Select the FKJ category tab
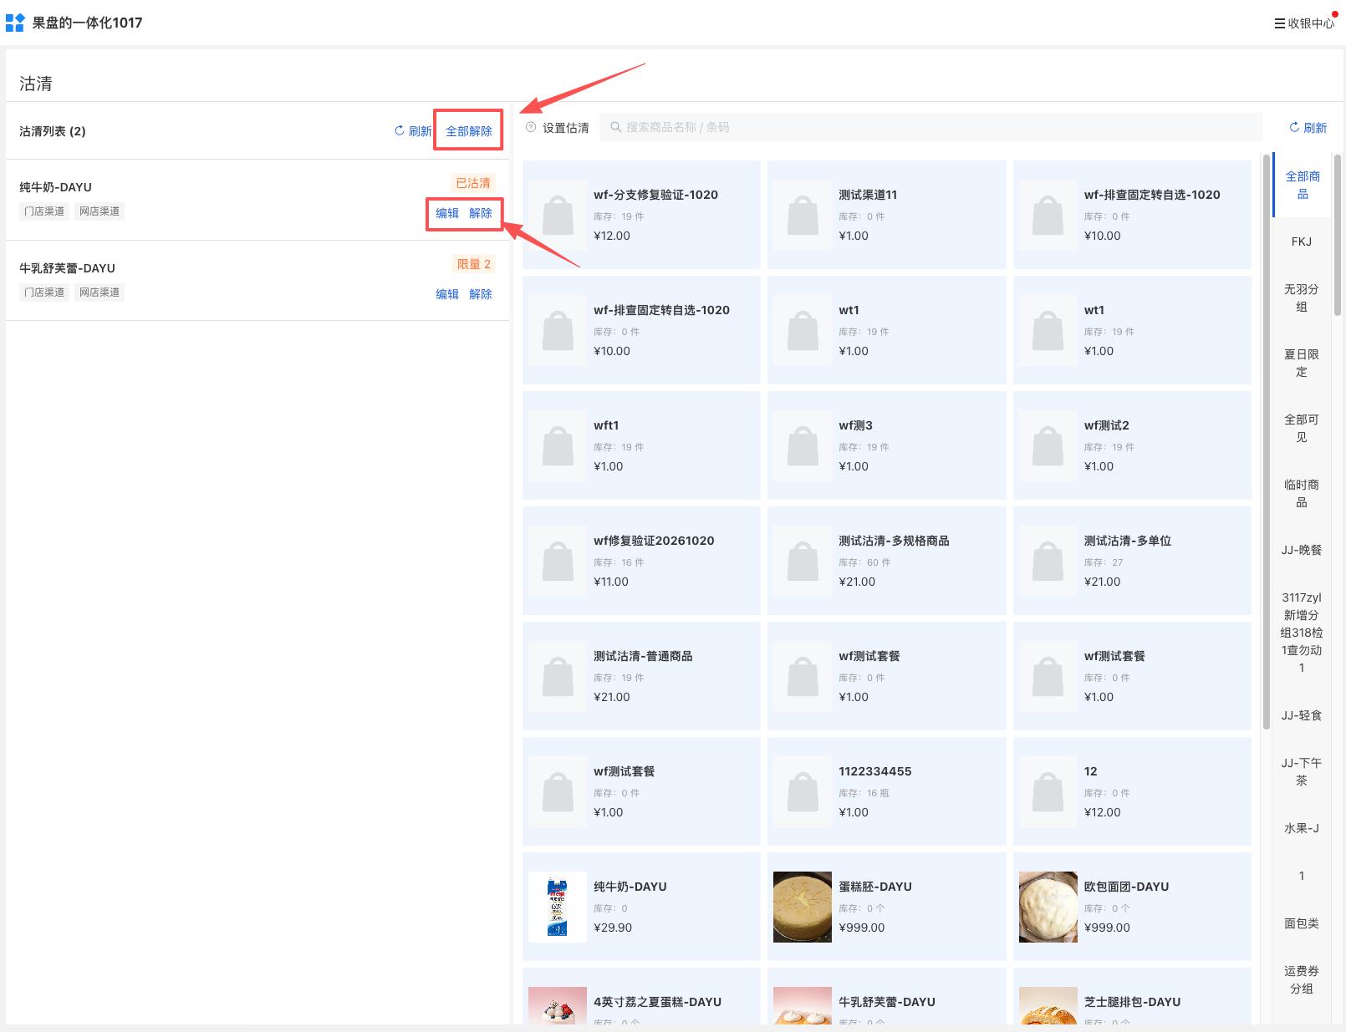The image size is (1346, 1032). (x=1302, y=241)
